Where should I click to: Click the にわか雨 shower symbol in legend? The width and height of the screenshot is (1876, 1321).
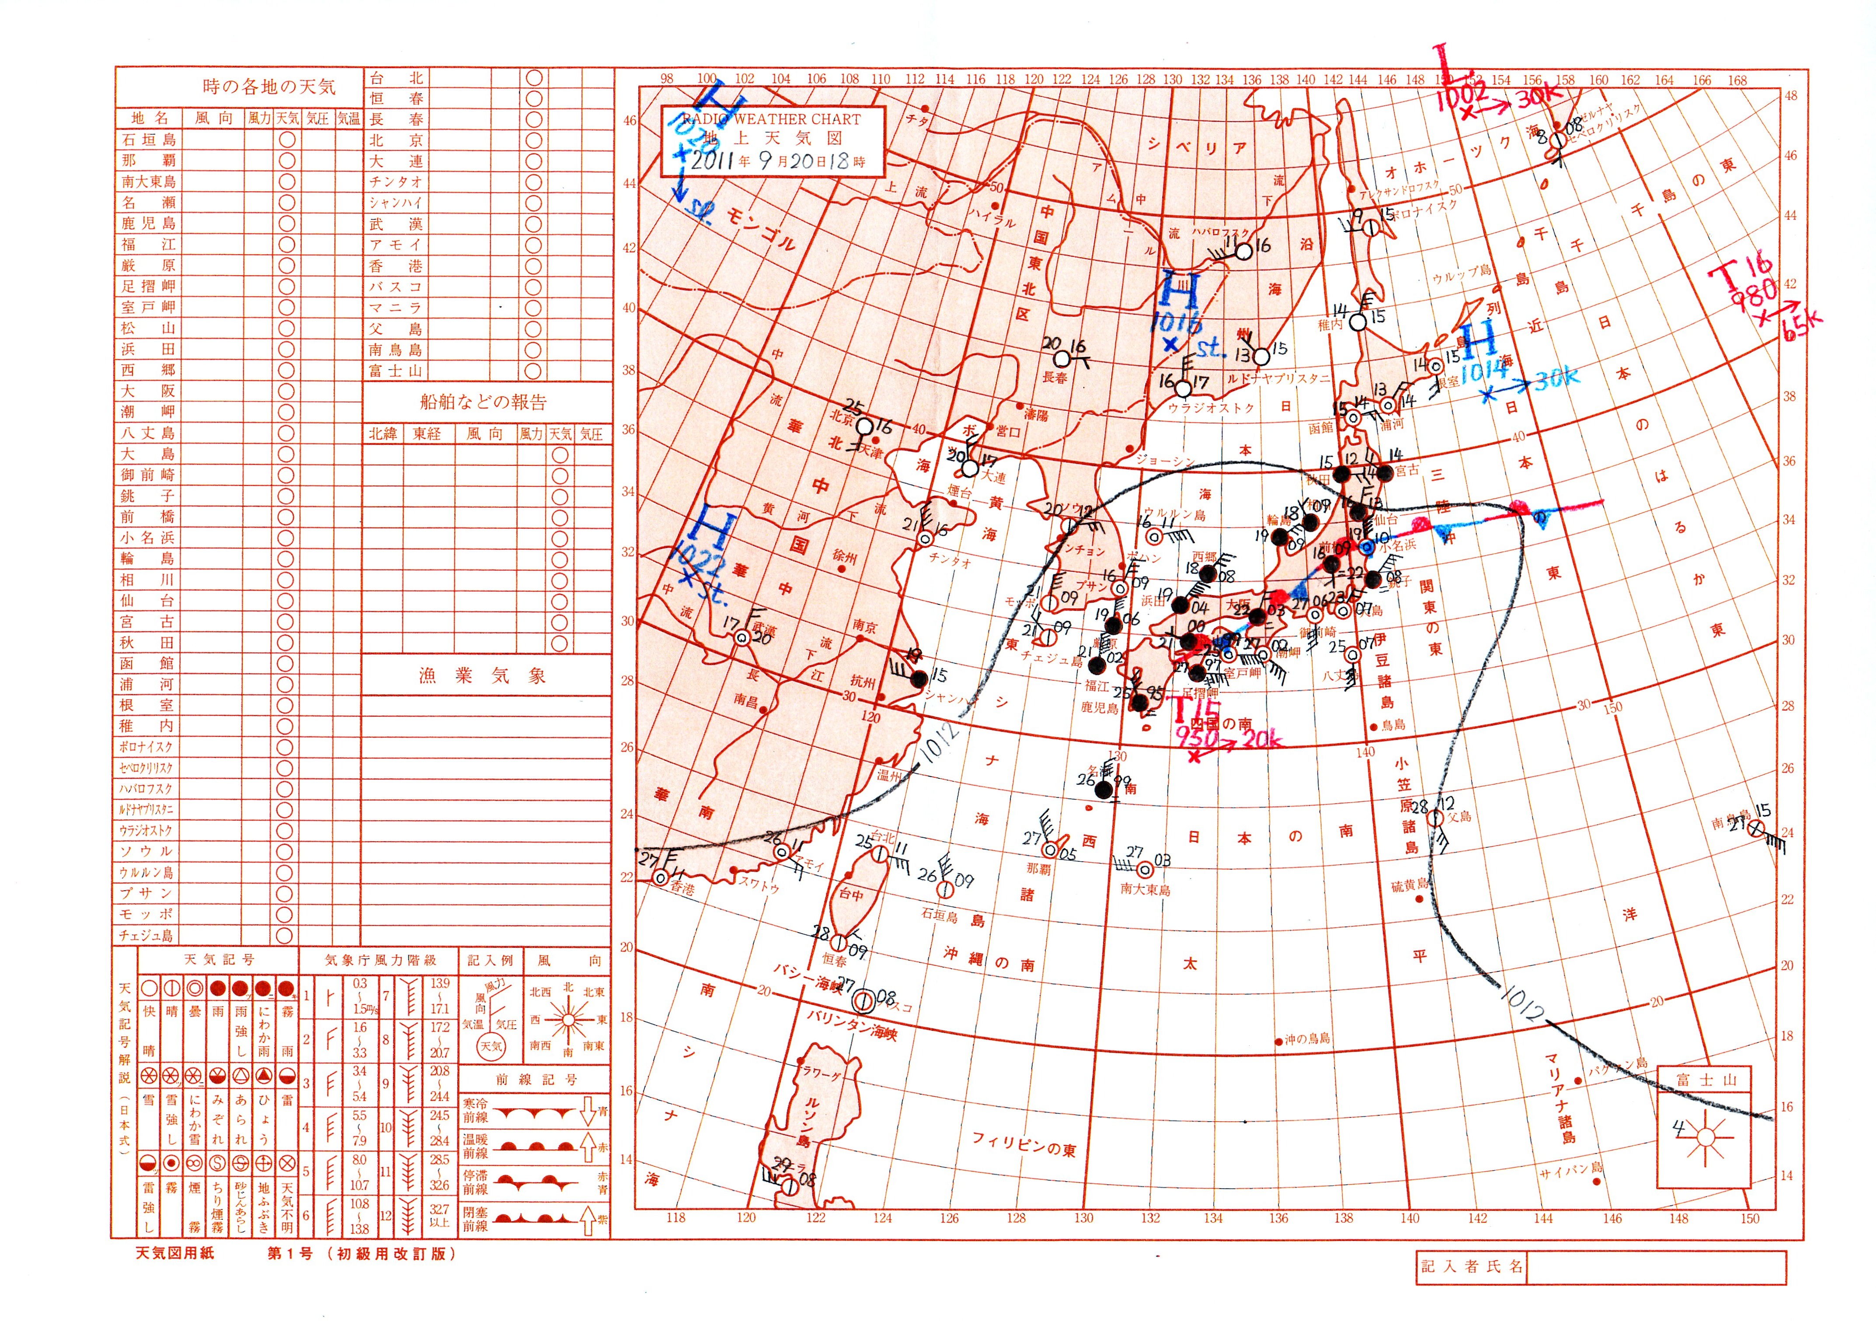pyautogui.click(x=263, y=989)
